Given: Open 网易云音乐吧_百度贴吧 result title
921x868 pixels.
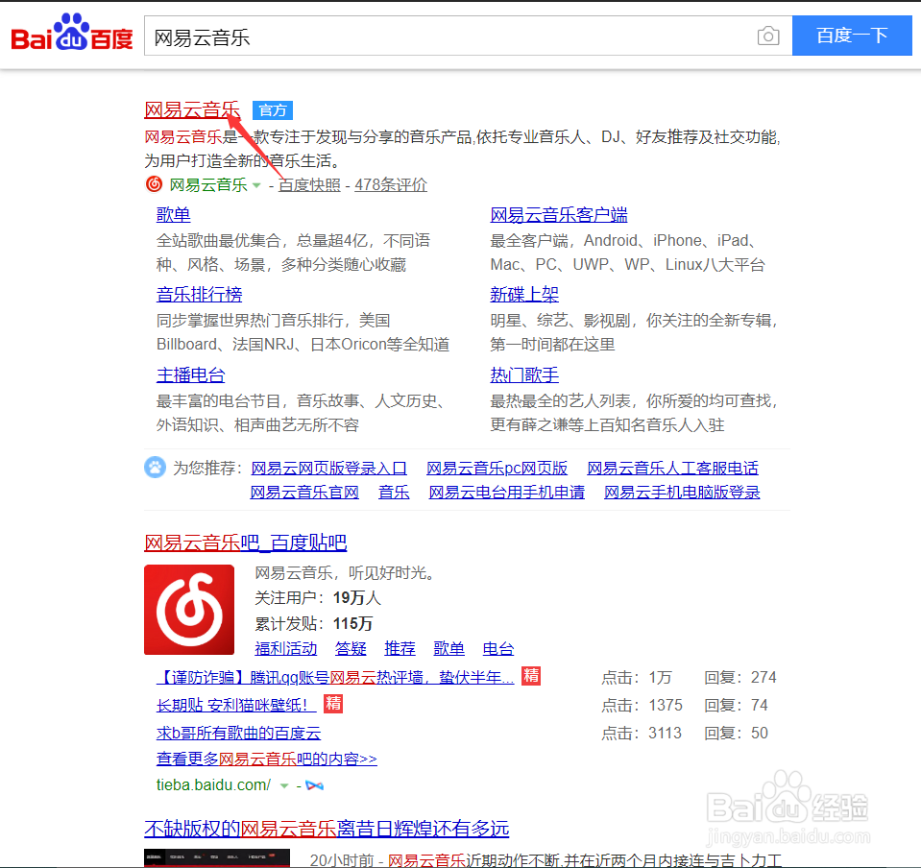Looking at the screenshot, I should [x=246, y=542].
